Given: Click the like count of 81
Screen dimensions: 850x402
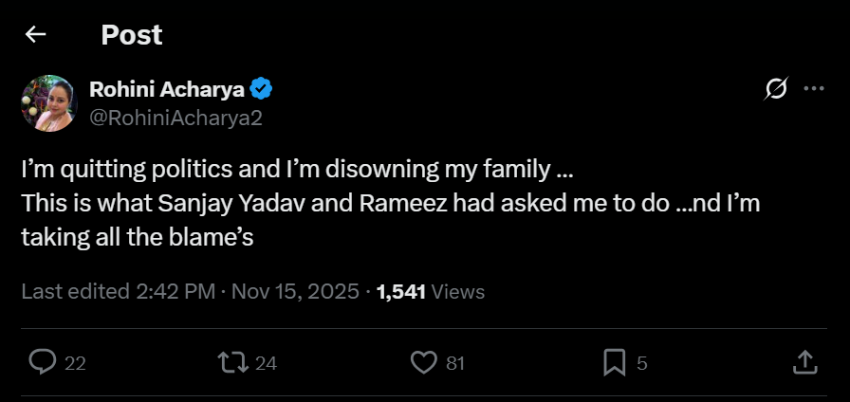Looking at the screenshot, I should click(x=454, y=362).
